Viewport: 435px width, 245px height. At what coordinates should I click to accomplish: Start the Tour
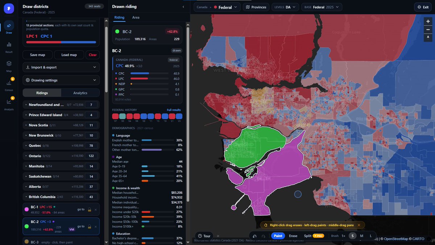coord(204,236)
